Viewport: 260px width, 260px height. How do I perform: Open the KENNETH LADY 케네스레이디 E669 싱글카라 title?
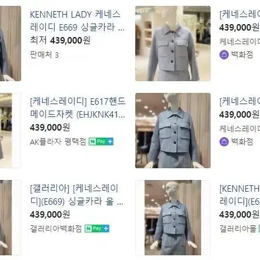click(x=77, y=21)
